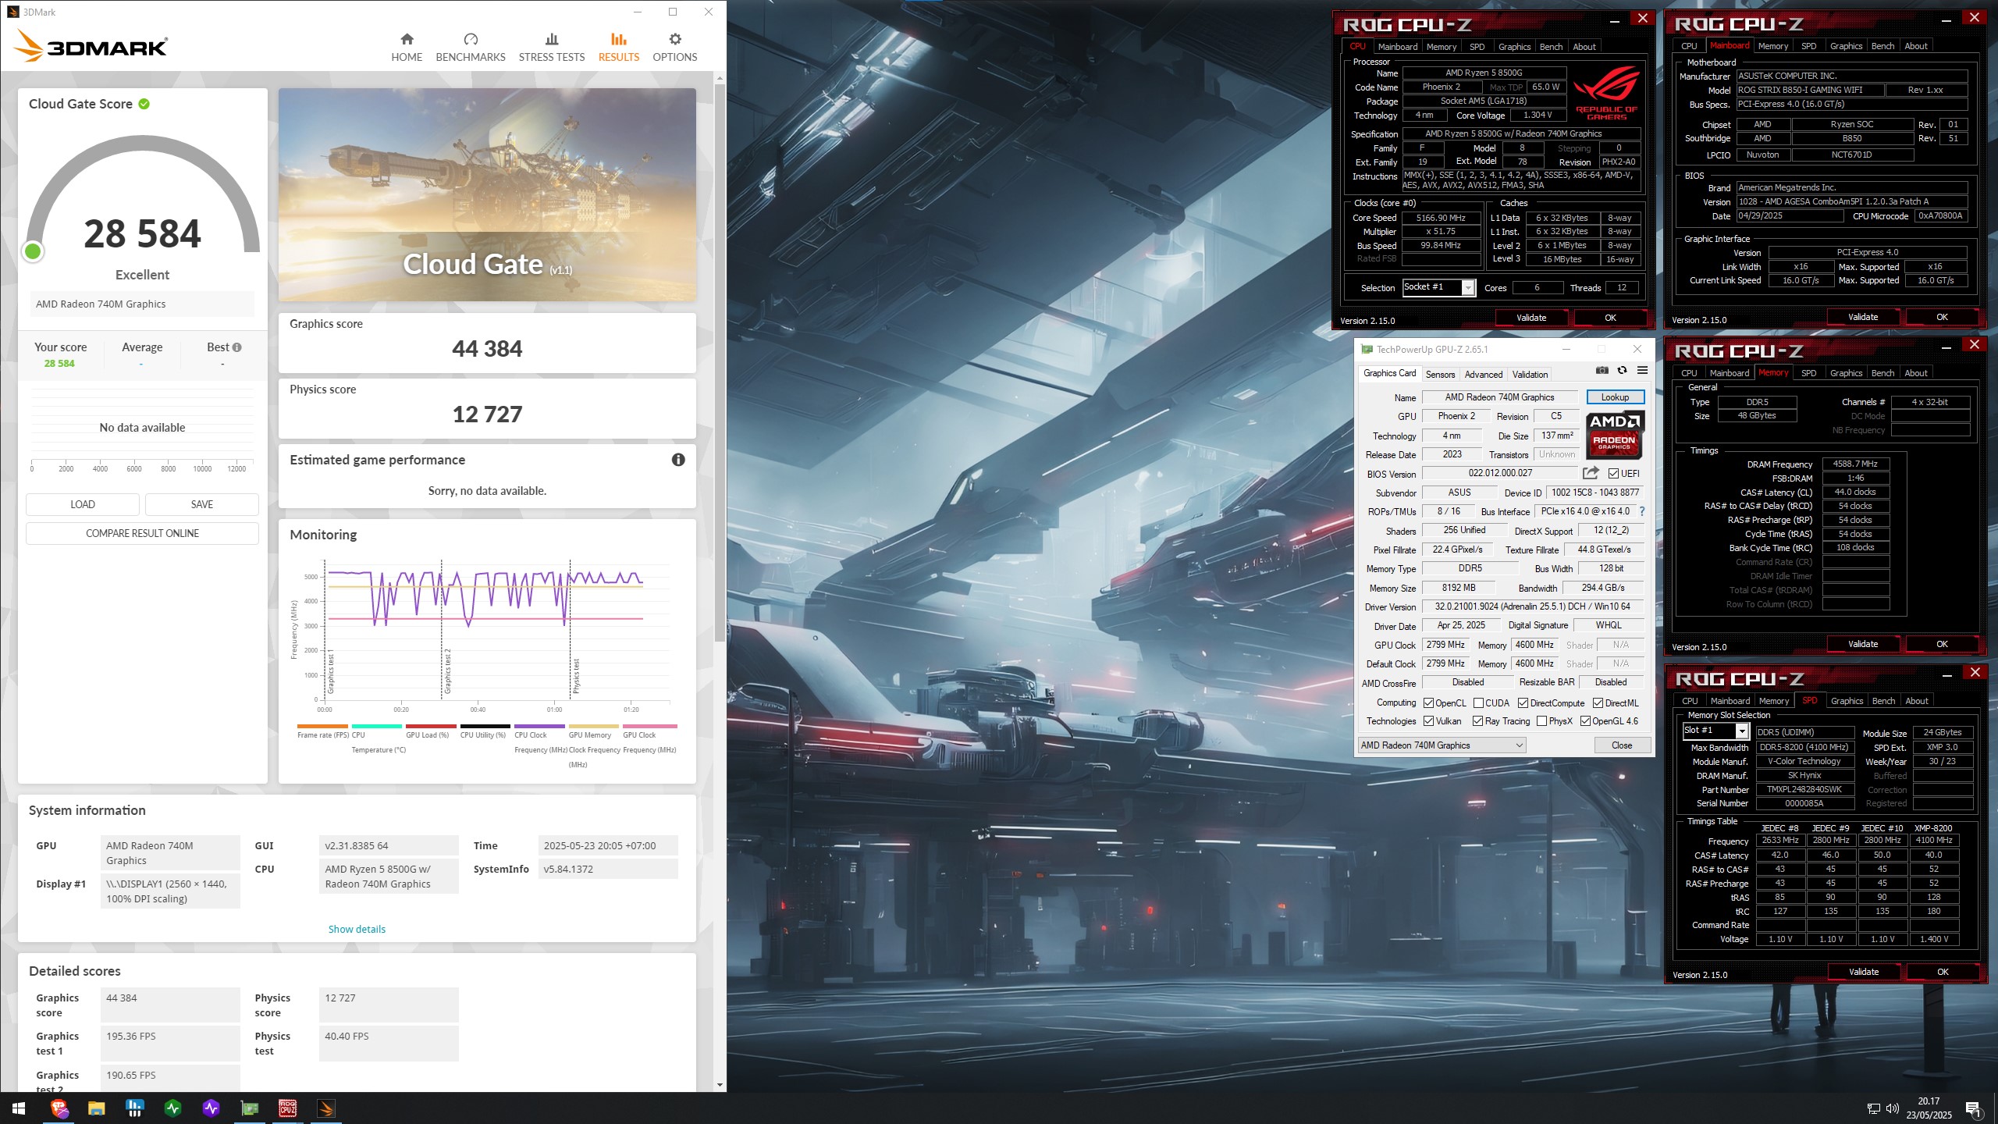Open File Explorer from the taskbar
Screen dimensions: 1998x1124
97,1108
